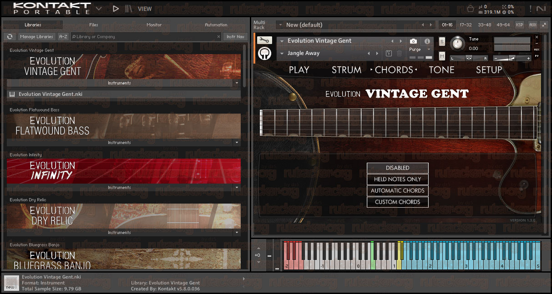The height and width of the screenshot is (294, 552).
Task: Click Manage Libraries button
Action: (37, 37)
